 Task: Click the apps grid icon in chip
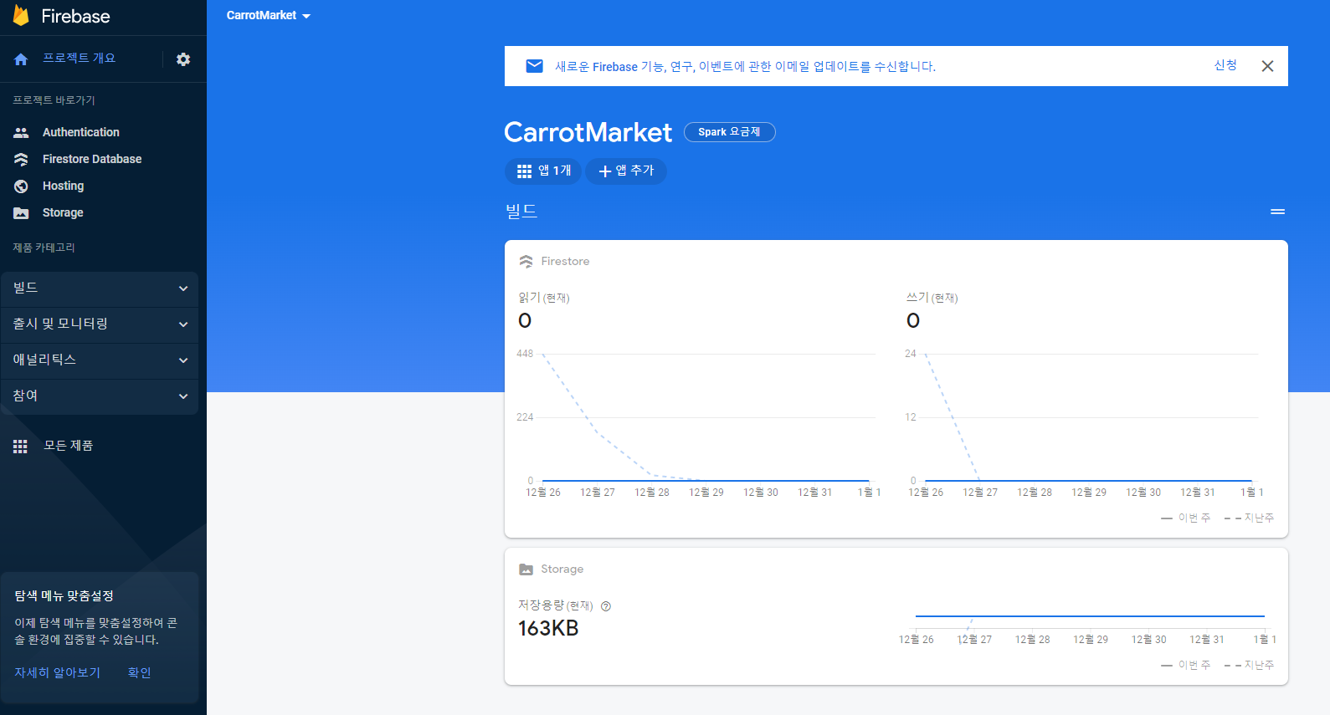pos(524,171)
